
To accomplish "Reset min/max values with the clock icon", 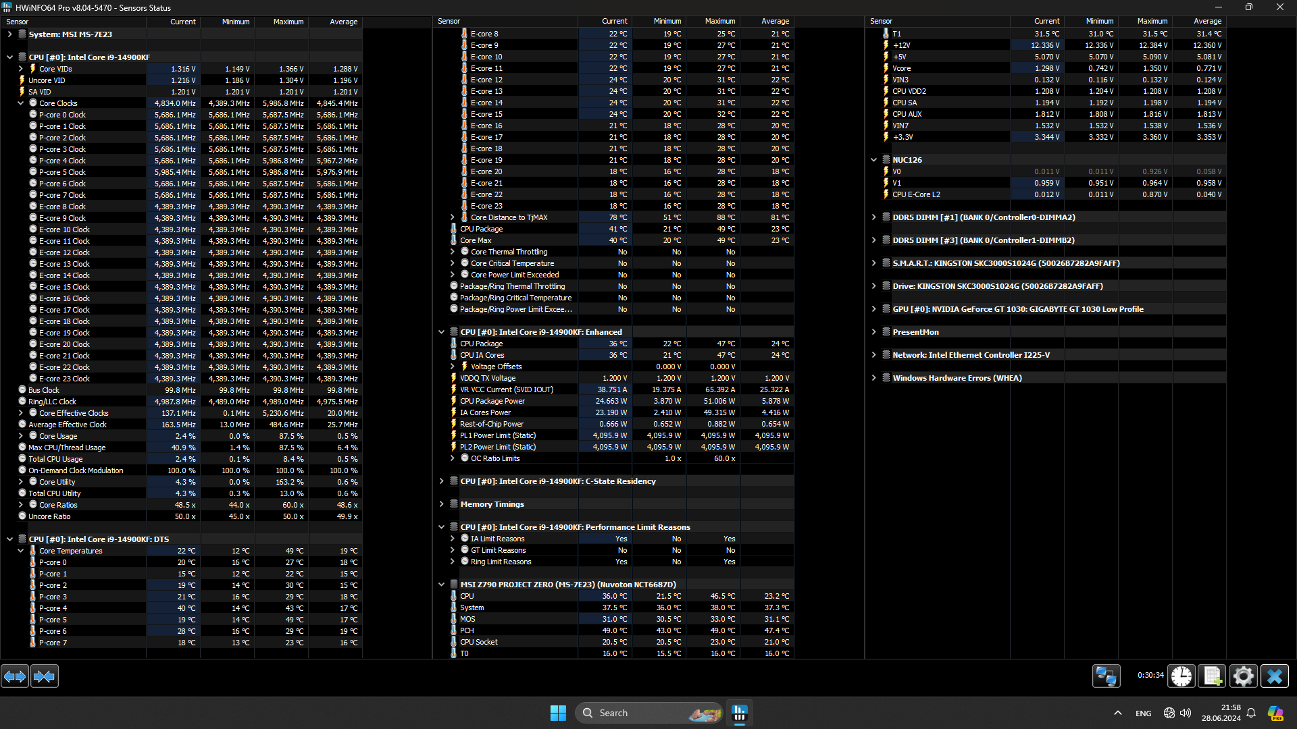I will click(x=1181, y=676).
